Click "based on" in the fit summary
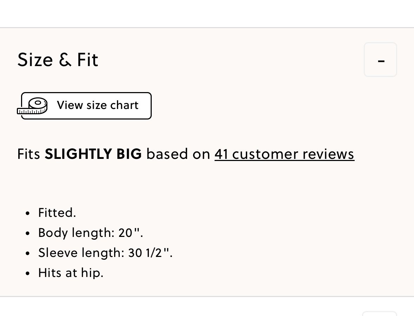The width and height of the screenshot is (414, 316). coord(178,154)
